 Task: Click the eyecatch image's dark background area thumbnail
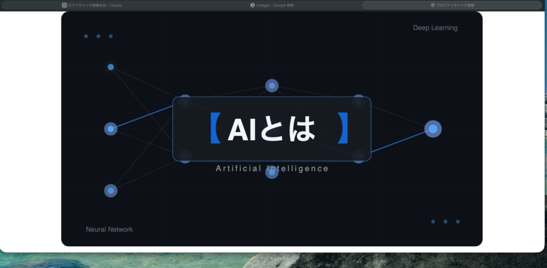[272, 129]
